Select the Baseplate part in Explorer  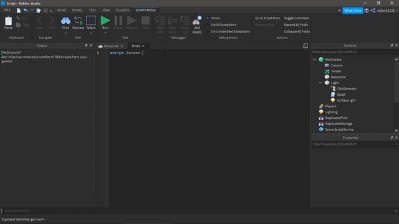[x=338, y=77]
